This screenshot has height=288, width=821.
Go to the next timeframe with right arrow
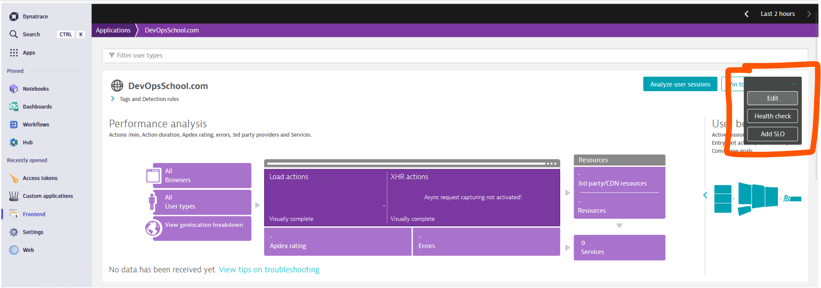809,14
